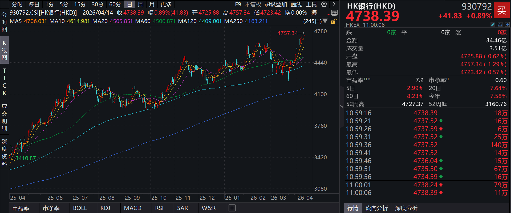Open the 更多 periods dropdown
Screen dimensions: 511x213
point(166,5)
